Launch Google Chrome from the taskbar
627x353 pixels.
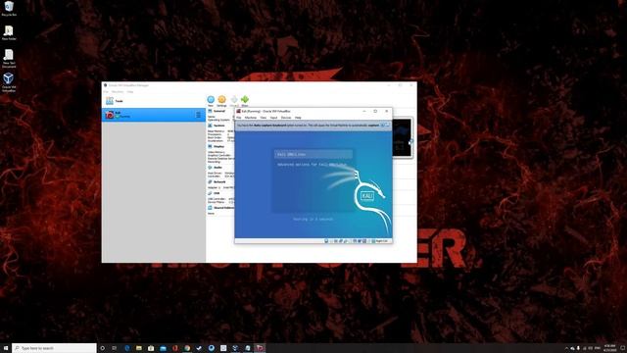point(187,348)
